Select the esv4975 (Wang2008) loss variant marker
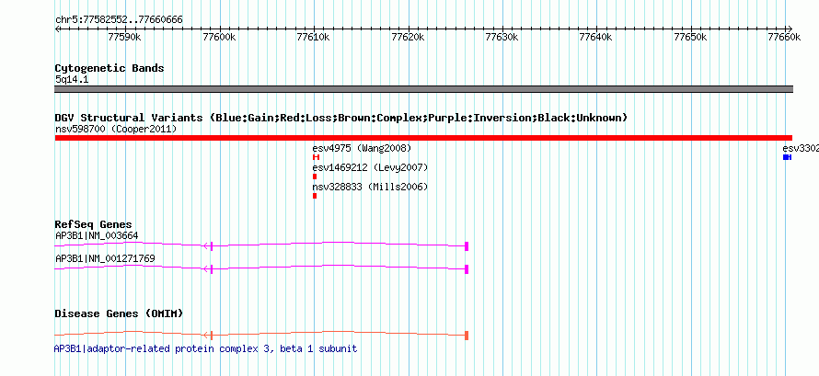 pos(316,157)
